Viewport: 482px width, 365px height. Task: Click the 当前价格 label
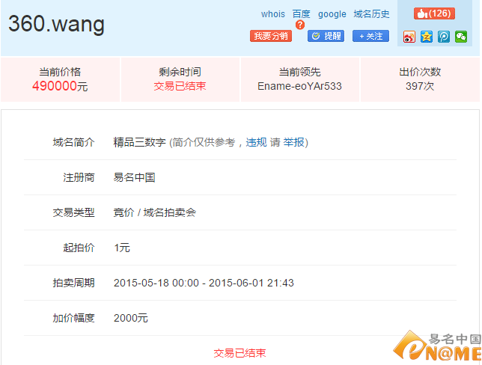point(60,72)
